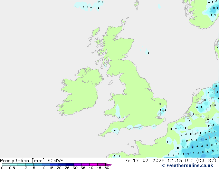Click the "Precipitation" title word
Image resolution: width=219 pixels, height=169 pixels.
[15, 161]
